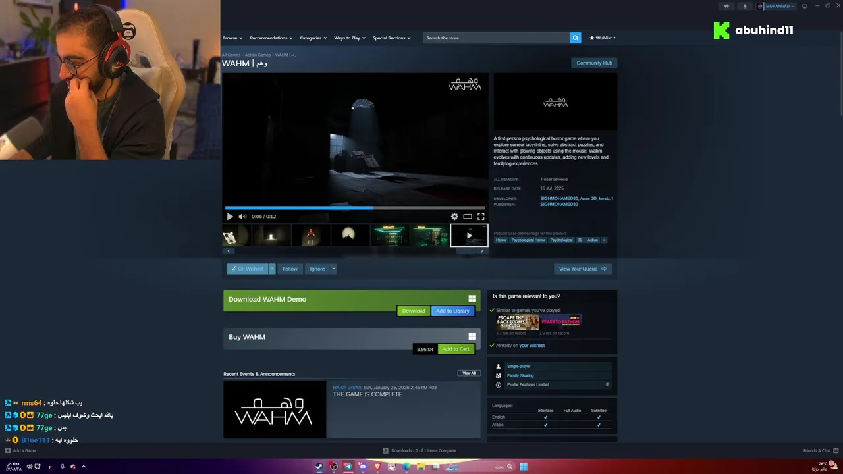843x474 pixels.
Task: Open the Horror tag
Action: [501, 240]
